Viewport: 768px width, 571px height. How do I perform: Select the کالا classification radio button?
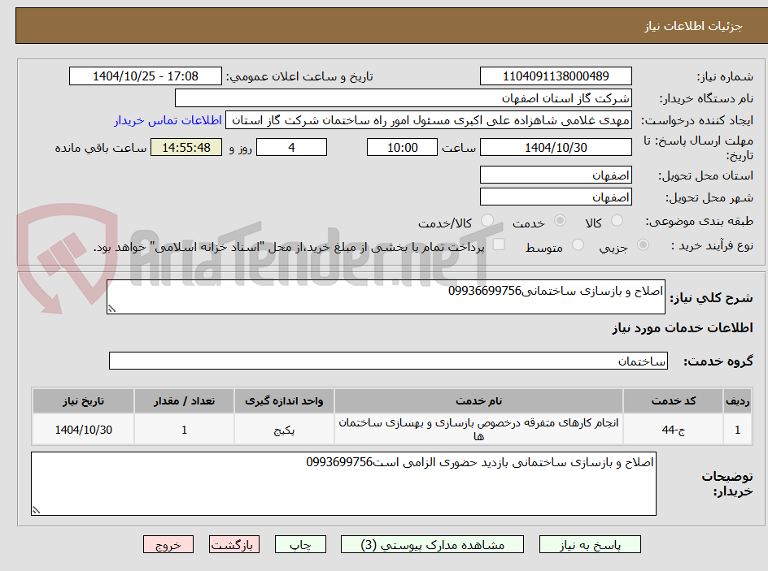coord(617,220)
